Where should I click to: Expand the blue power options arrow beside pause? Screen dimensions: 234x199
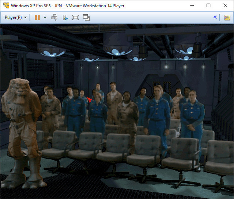(x=45, y=18)
